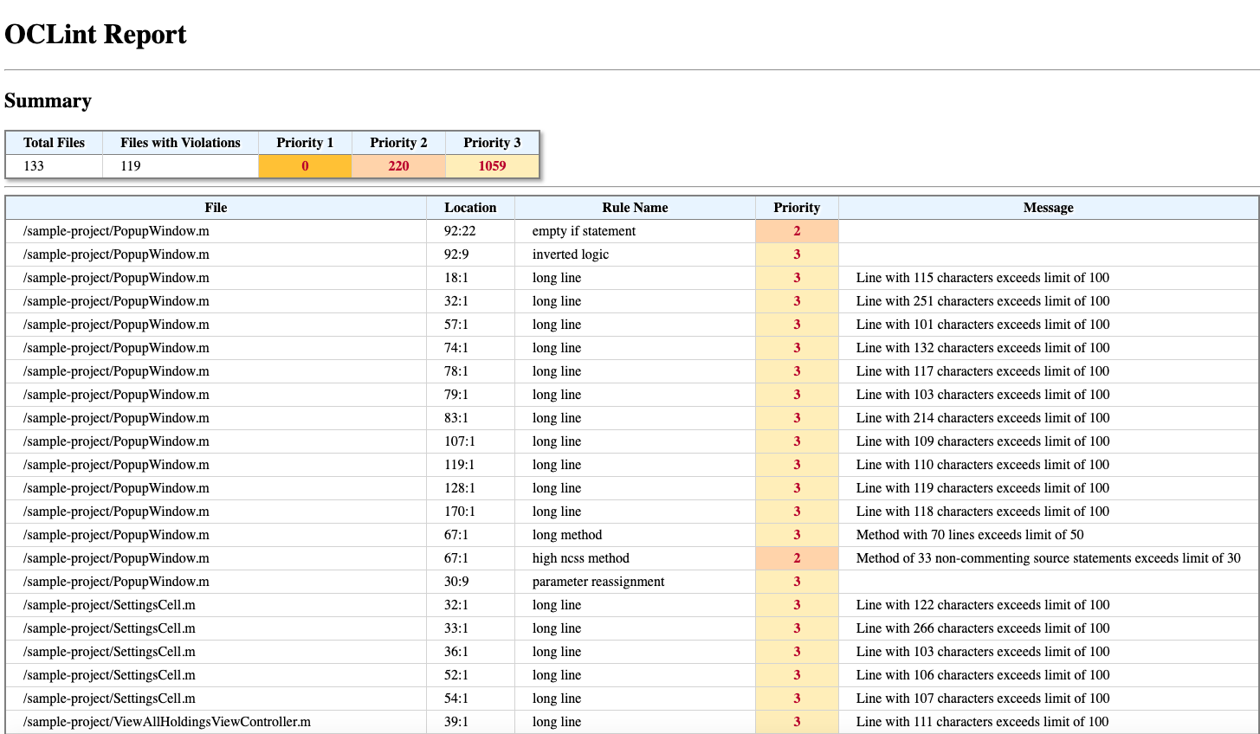Click location 107:1
The image size is (1260, 734).
[460, 441]
